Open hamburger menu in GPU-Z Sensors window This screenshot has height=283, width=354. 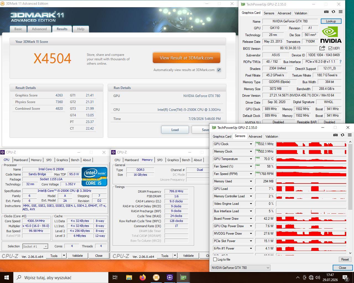point(350,135)
